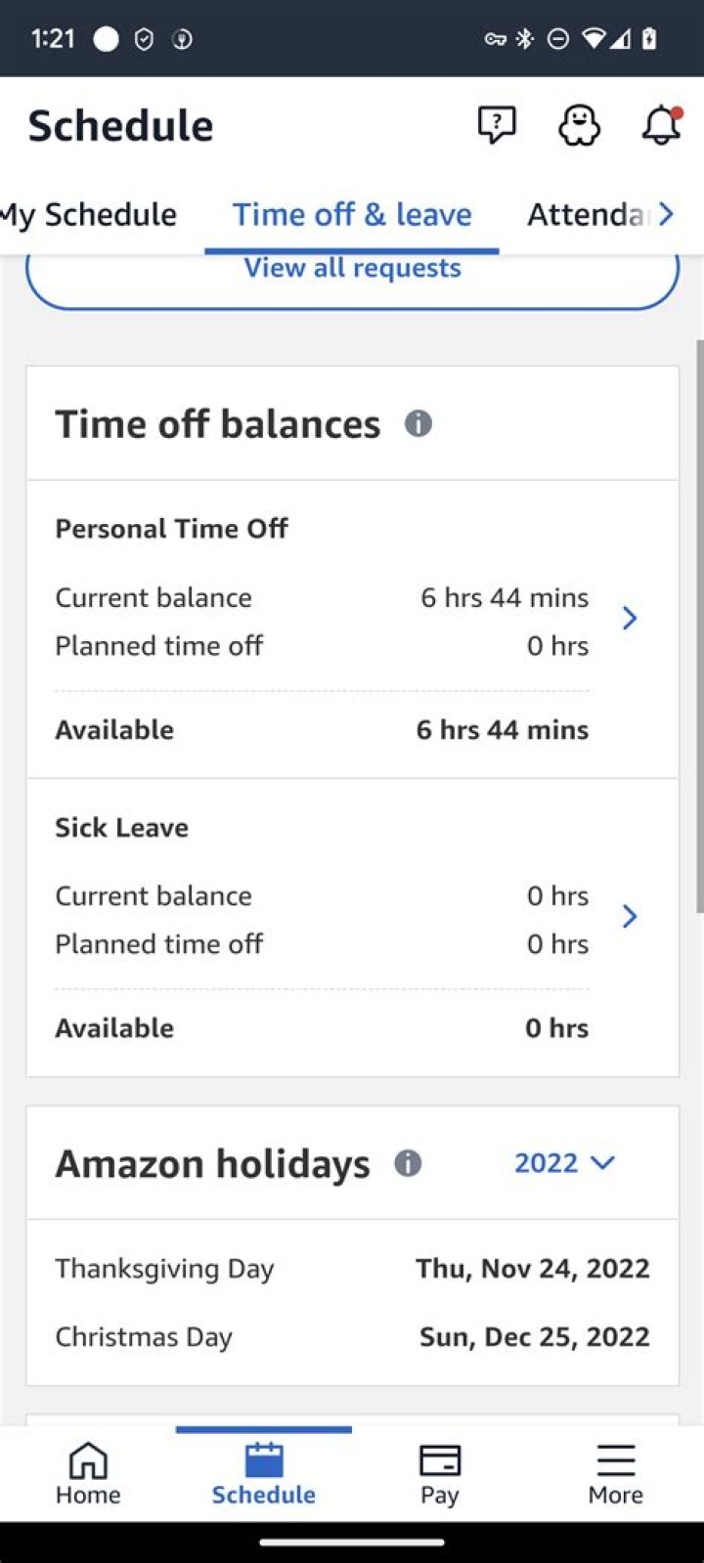The height and width of the screenshot is (1563, 704).
Task: Tap the Schedule calendar icon in bottom bar
Action: [x=264, y=1461]
